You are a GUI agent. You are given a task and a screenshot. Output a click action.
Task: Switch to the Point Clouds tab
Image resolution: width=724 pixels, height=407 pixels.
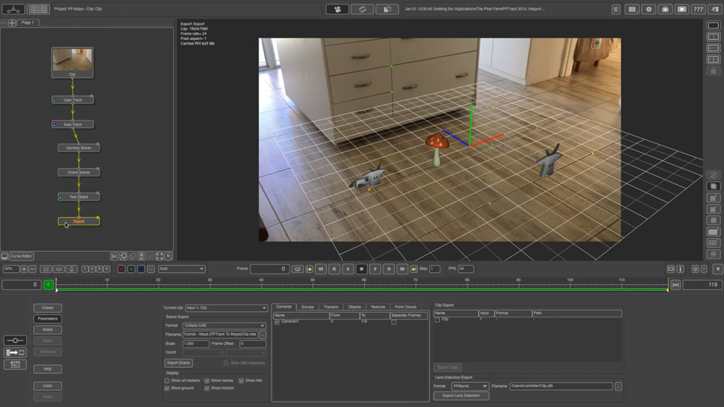click(x=406, y=307)
